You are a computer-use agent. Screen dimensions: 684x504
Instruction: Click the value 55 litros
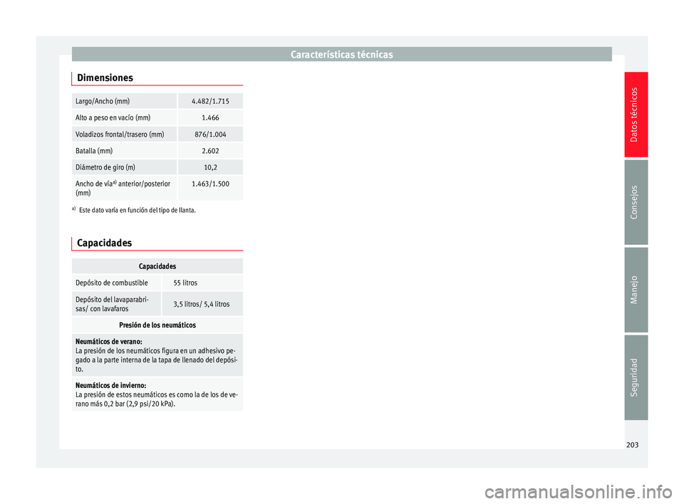pyautogui.click(x=185, y=283)
